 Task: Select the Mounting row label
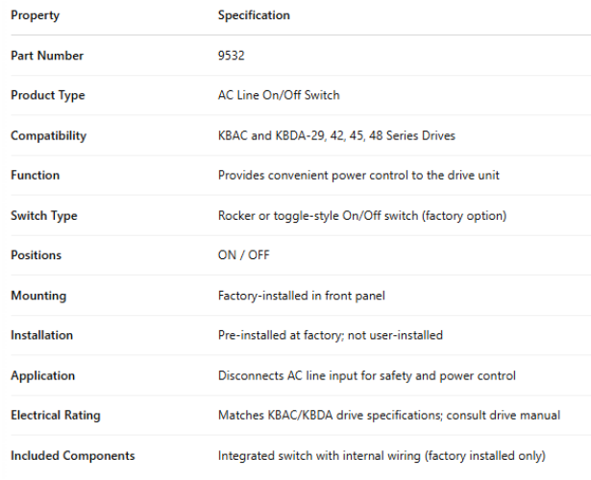(x=38, y=296)
